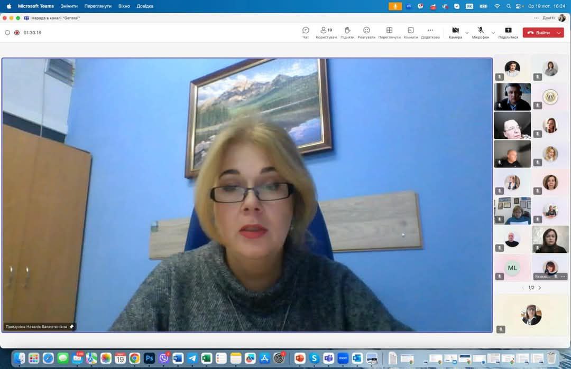Unmute the Мікрофон
Screen dimensions: 571x369
tap(480, 33)
